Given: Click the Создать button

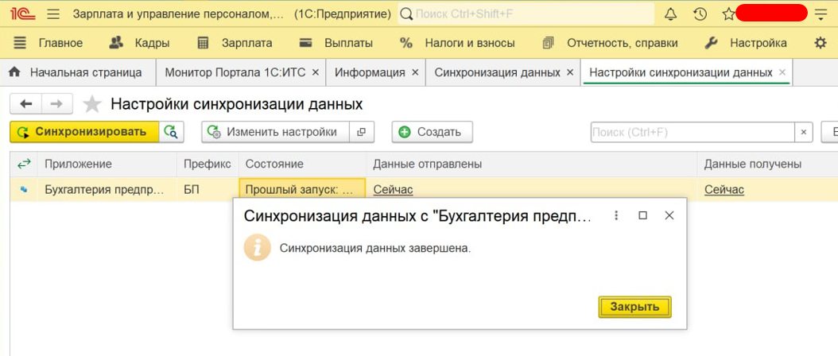Looking at the screenshot, I should coord(433,132).
